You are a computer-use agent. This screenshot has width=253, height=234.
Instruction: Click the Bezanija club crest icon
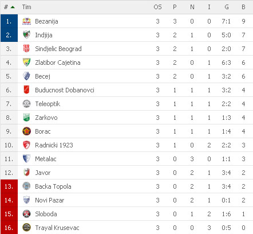tap(26, 21)
